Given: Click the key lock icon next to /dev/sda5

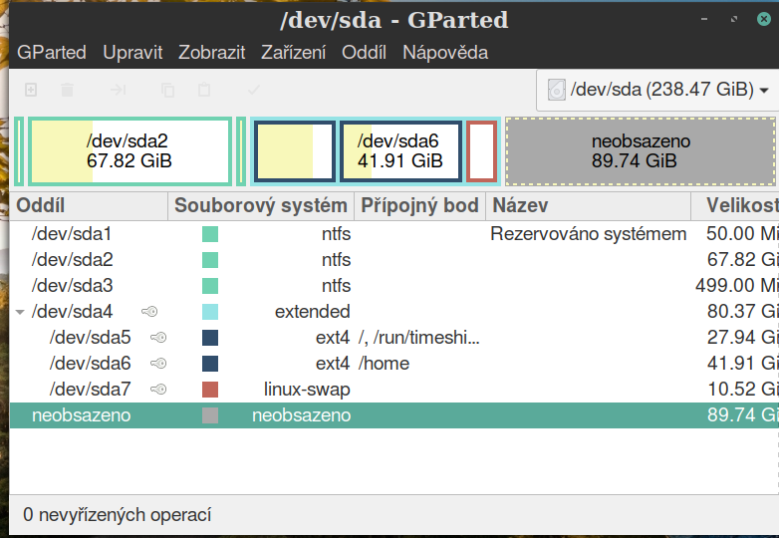Looking at the screenshot, I should tap(157, 338).
